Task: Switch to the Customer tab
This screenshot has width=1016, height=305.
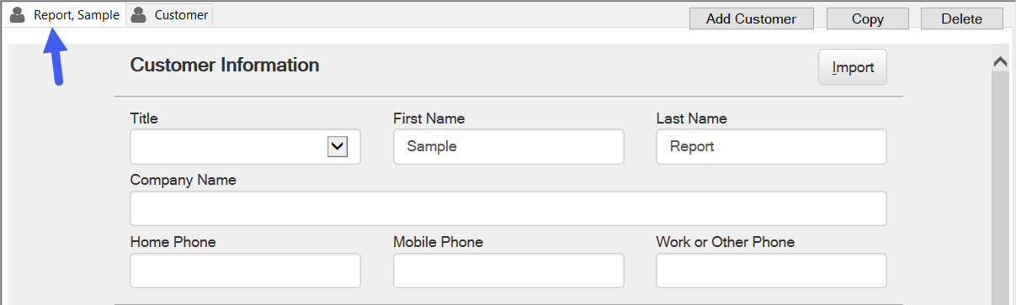Action: coord(170,15)
